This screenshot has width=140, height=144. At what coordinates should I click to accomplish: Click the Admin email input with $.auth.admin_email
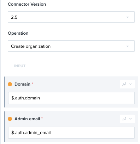coord(71,133)
